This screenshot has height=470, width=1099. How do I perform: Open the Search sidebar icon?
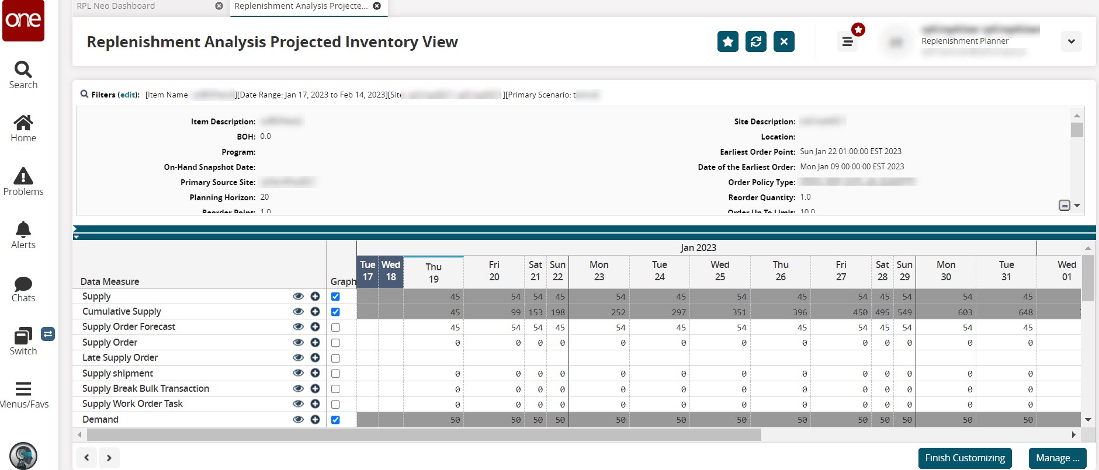pos(23,75)
